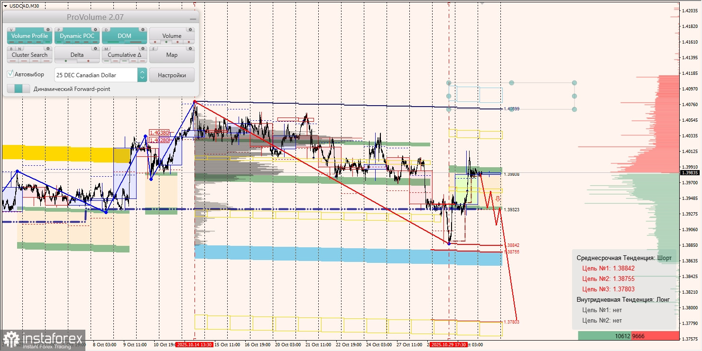This screenshot has width=702, height=351.
Task: Click the Внутридневная Тенденция: Лонг line
Action: pos(622,299)
